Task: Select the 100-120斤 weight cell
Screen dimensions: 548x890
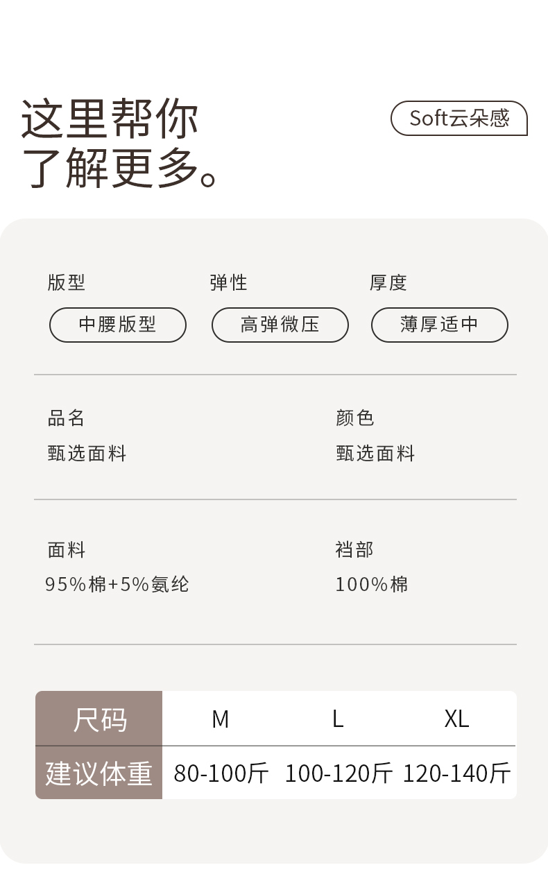Action: point(339,773)
